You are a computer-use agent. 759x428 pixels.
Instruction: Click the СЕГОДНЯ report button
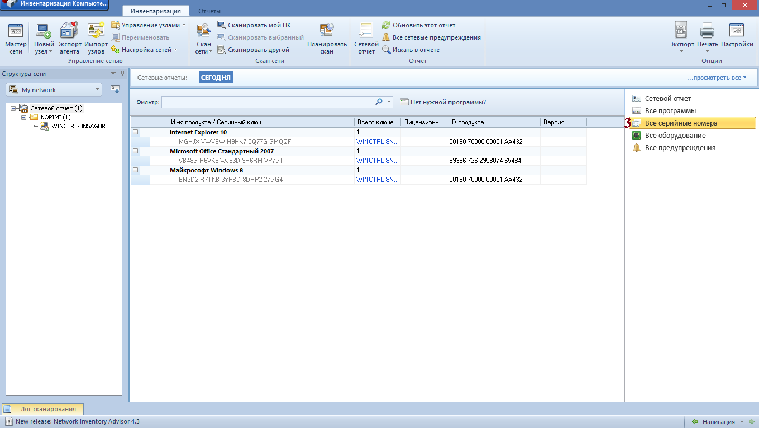216,78
